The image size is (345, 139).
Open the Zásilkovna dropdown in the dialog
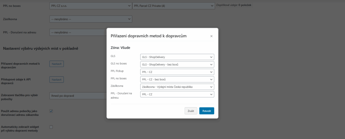(x=177, y=87)
